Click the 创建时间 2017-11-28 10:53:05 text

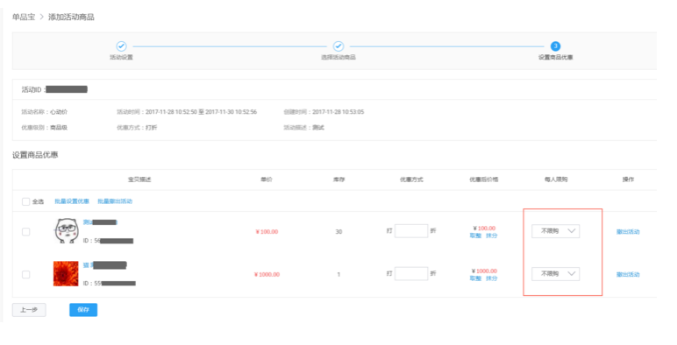324,112
